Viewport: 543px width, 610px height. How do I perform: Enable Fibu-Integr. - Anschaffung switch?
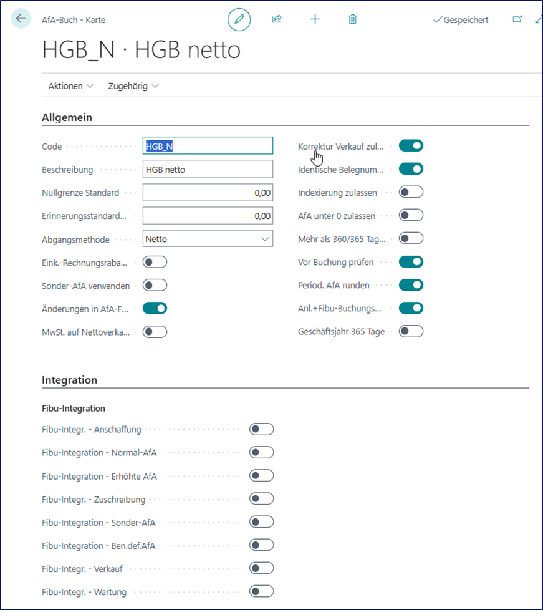pyautogui.click(x=261, y=429)
